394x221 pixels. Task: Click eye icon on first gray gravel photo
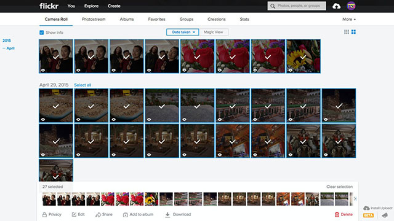(149, 120)
